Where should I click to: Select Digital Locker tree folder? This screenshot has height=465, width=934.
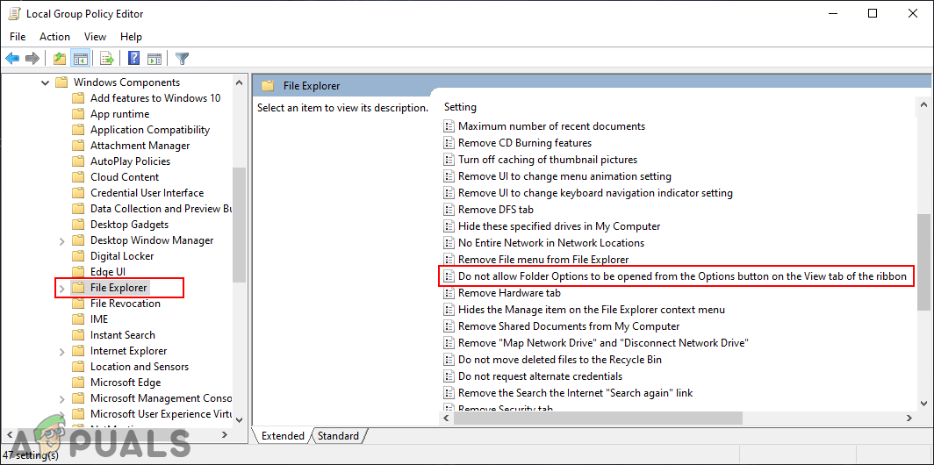[x=122, y=256]
